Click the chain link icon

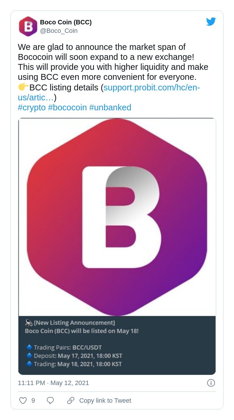(71, 400)
